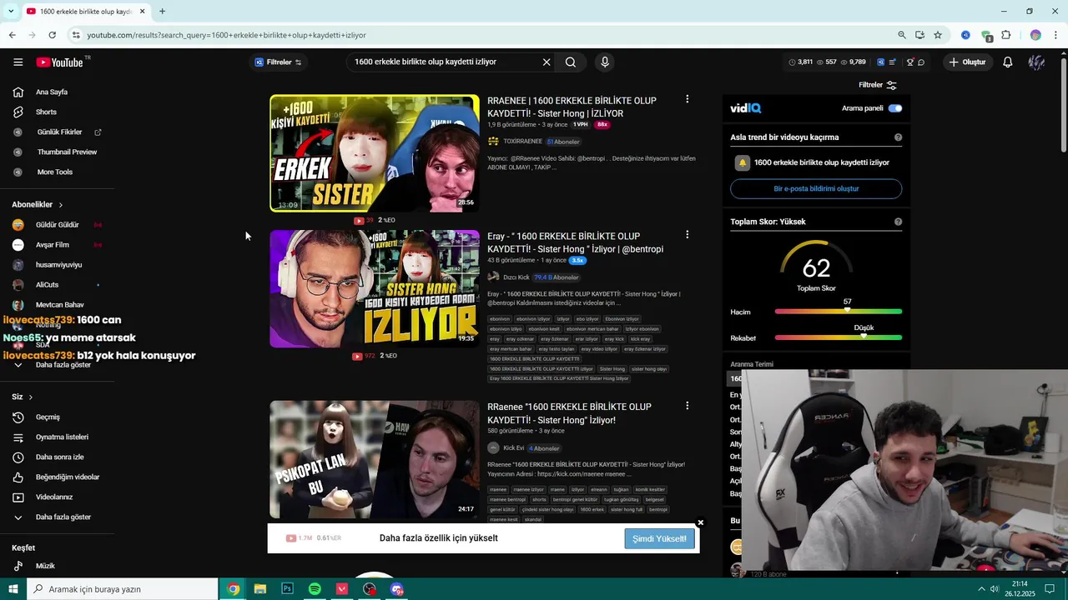Start voice search with the microphone
Screen dimensions: 1068x600
coord(605,62)
